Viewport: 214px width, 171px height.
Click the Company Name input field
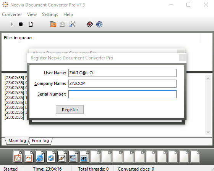click(122, 83)
